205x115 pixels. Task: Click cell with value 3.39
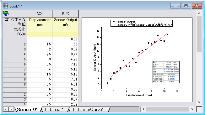click(66, 49)
